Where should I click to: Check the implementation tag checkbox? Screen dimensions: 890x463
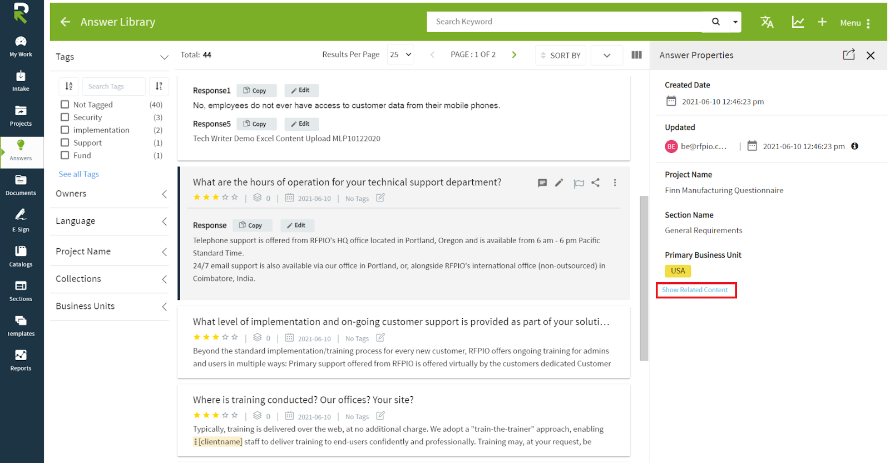point(65,130)
